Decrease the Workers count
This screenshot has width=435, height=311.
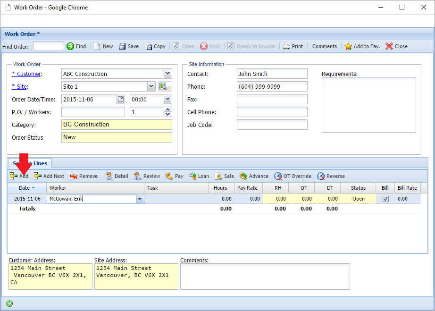[167, 114]
